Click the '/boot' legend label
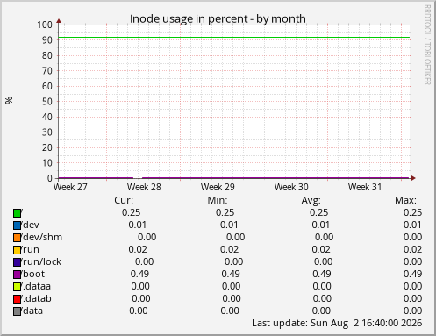Image resolution: width=436 pixels, height=336 pixels. (x=33, y=274)
